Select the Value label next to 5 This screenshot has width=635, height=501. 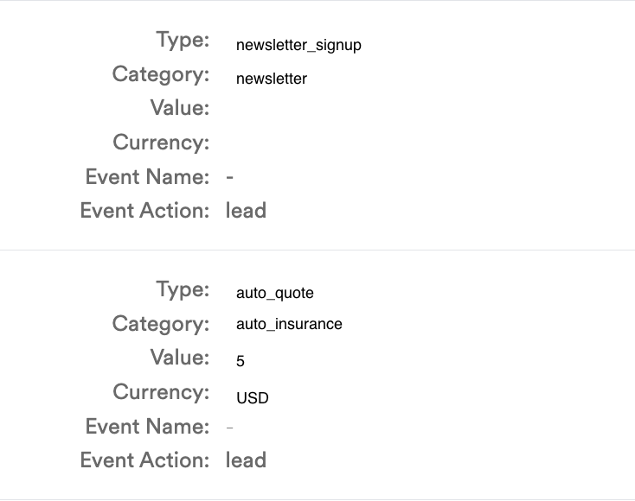[x=180, y=358]
